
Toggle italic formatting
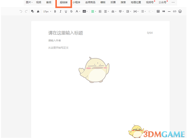(60, 11)
